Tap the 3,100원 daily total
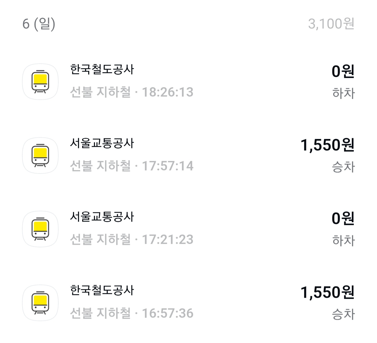 coord(331,24)
